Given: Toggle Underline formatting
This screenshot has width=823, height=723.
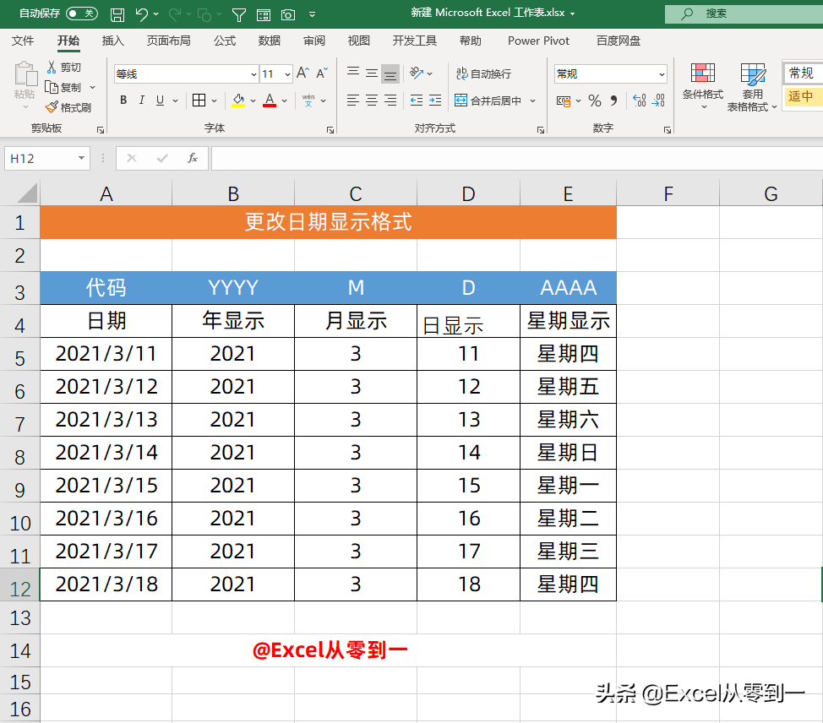Looking at the screenshot, I should coord(161,100).
